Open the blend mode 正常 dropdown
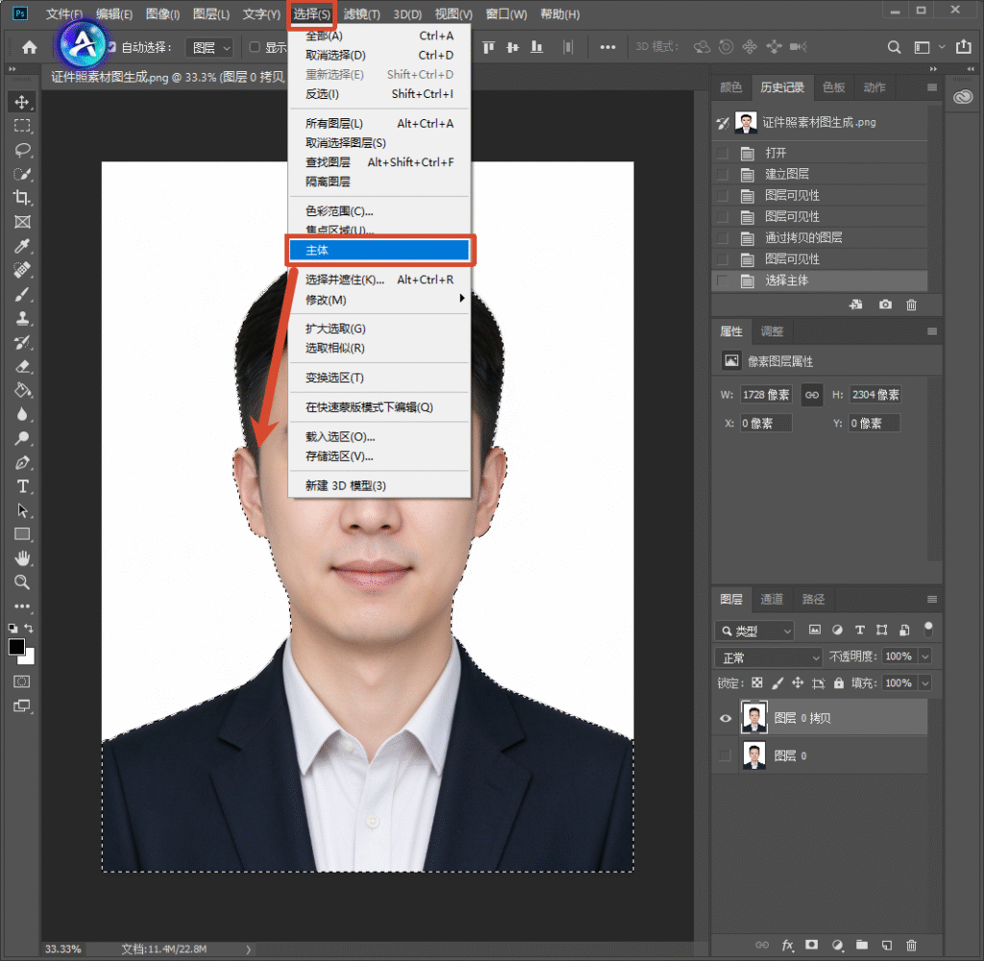The height and width of the screenshot is (961, 984). point(768,657)
